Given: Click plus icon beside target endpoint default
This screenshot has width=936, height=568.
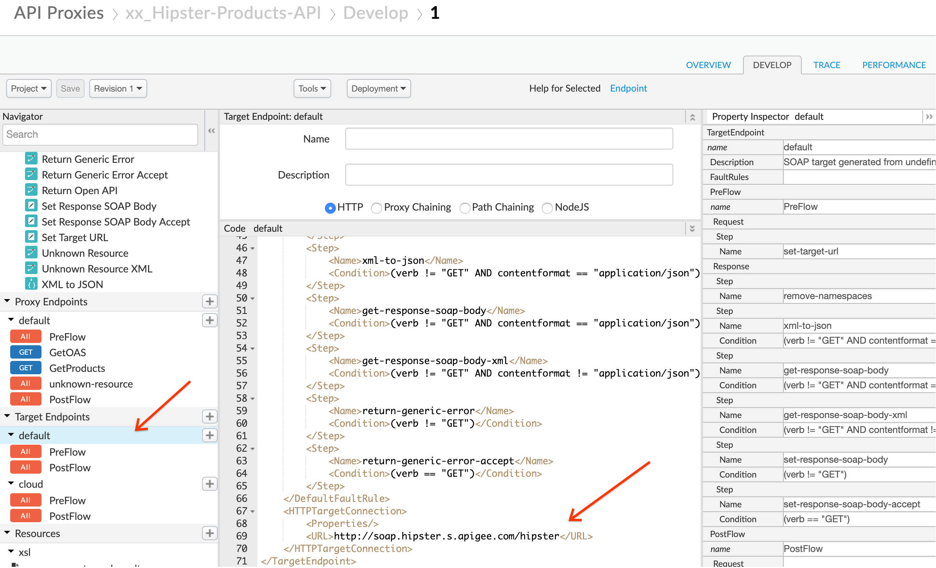Looking at the screenshot, I should point(209,435).
